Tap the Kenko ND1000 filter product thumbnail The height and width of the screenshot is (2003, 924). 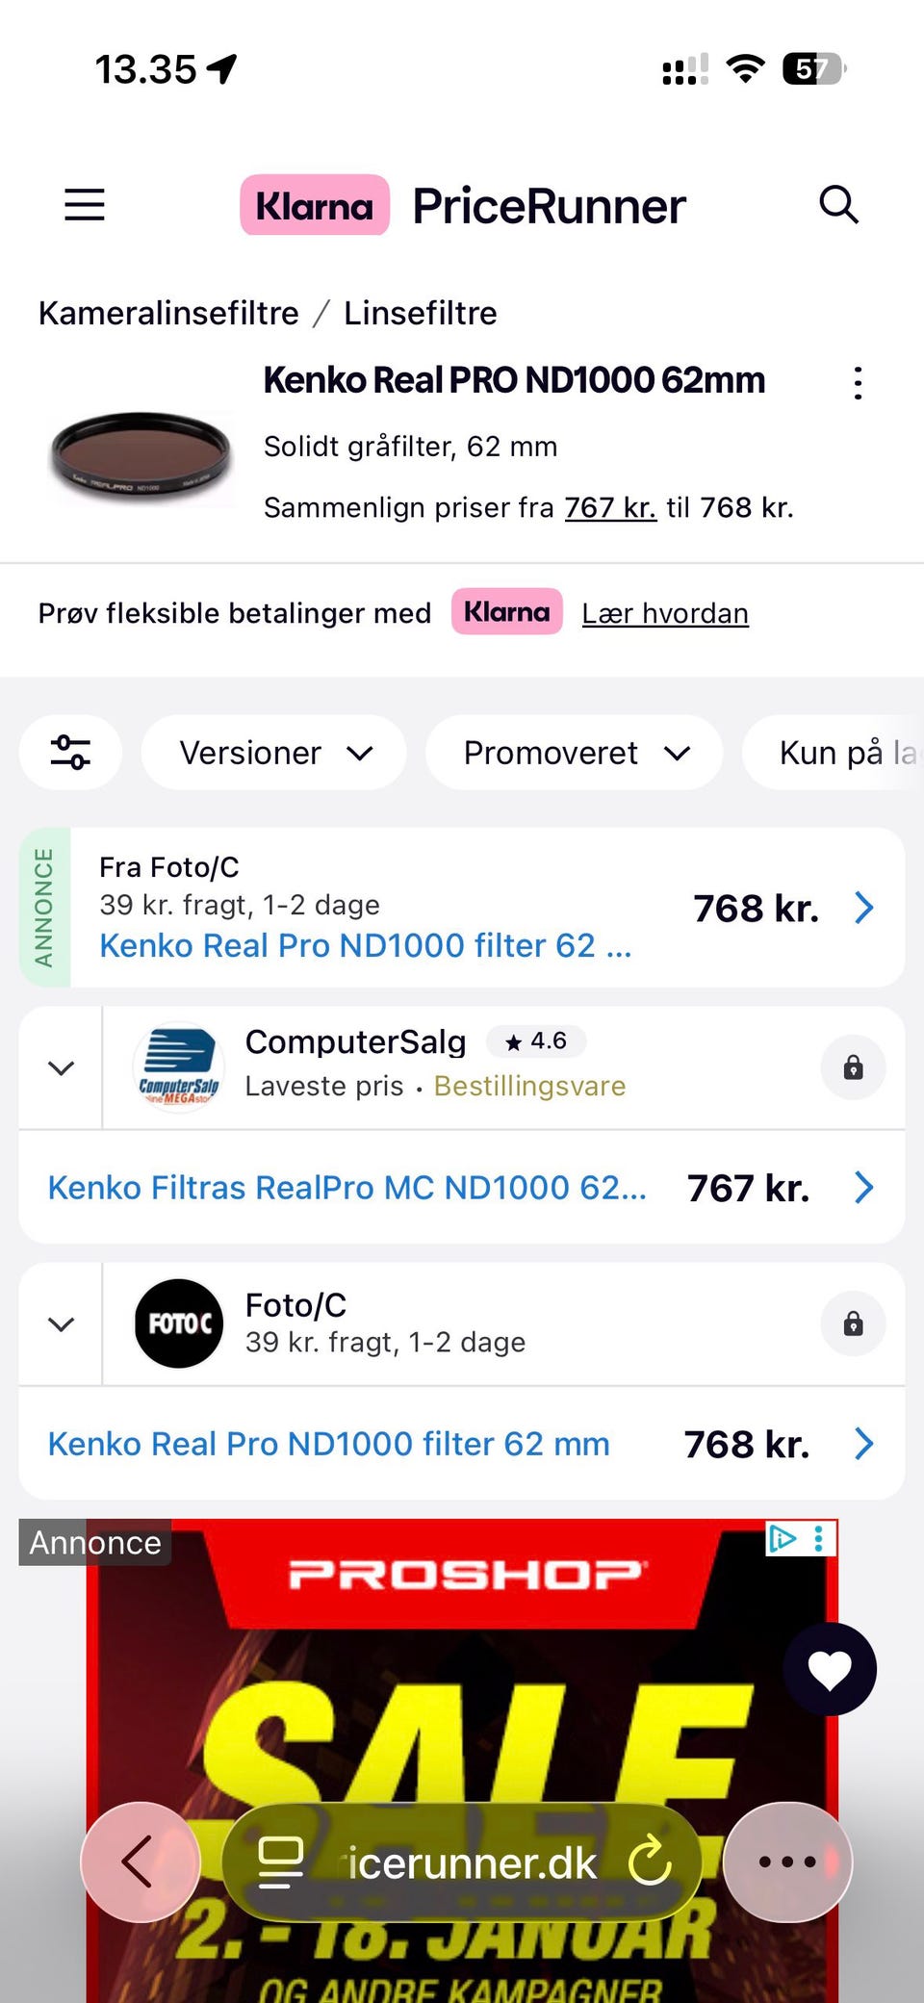tap(141, 457)
